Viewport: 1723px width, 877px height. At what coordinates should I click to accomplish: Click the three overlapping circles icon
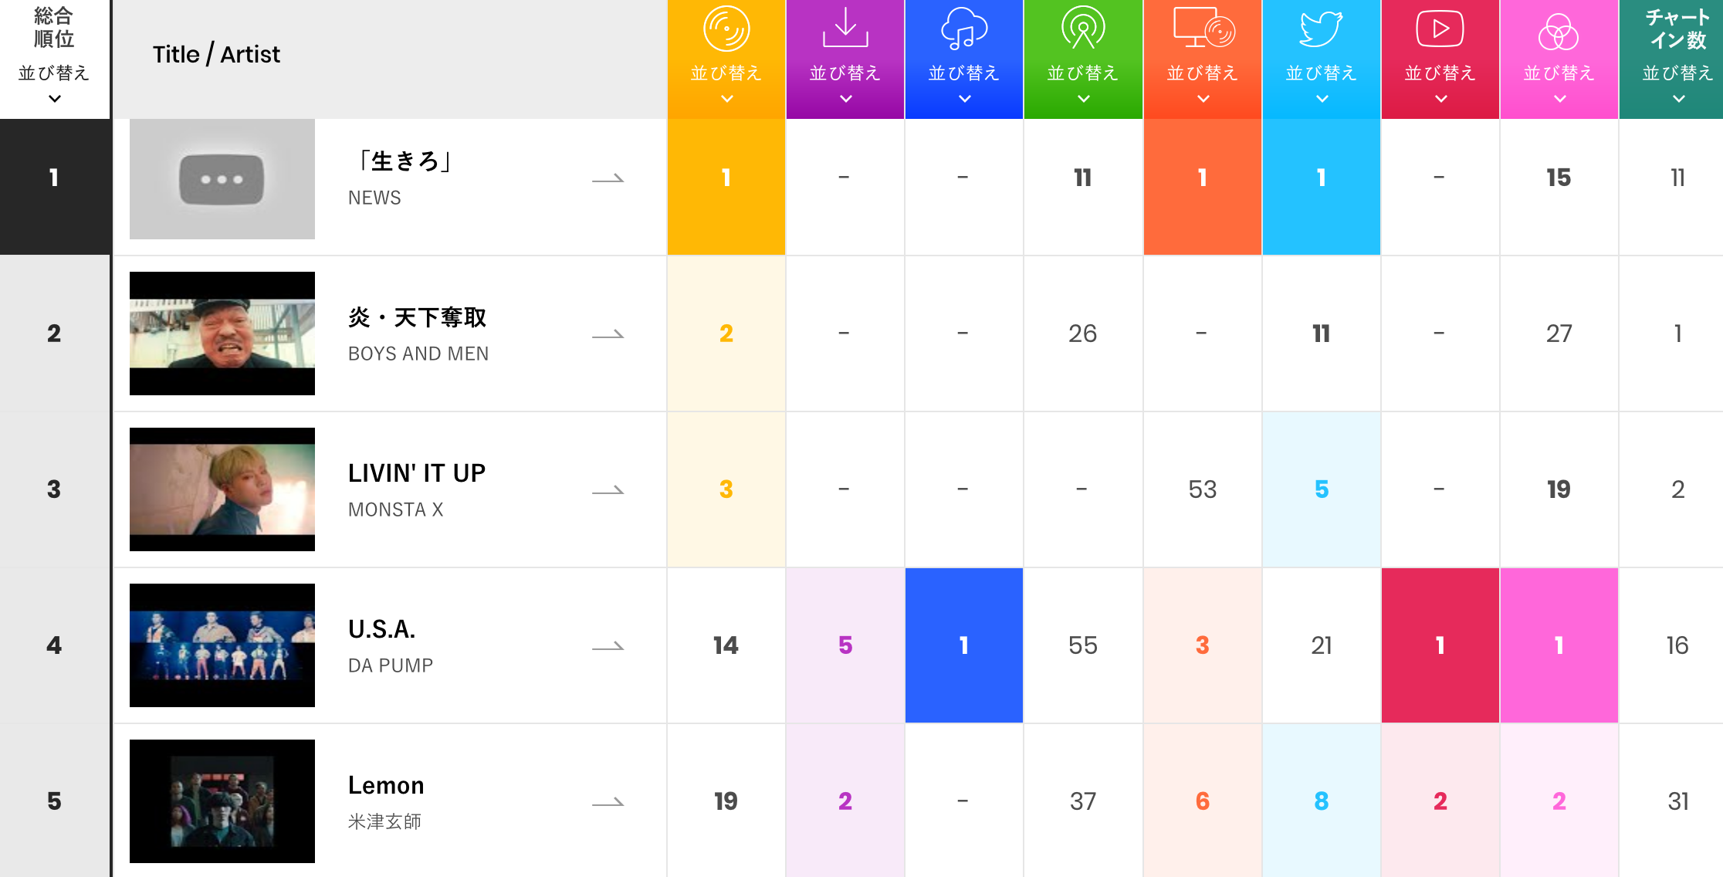coord(1559,31)
